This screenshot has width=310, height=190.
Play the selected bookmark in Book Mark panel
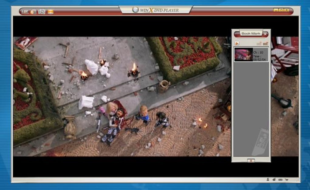[x=237, y=43]
